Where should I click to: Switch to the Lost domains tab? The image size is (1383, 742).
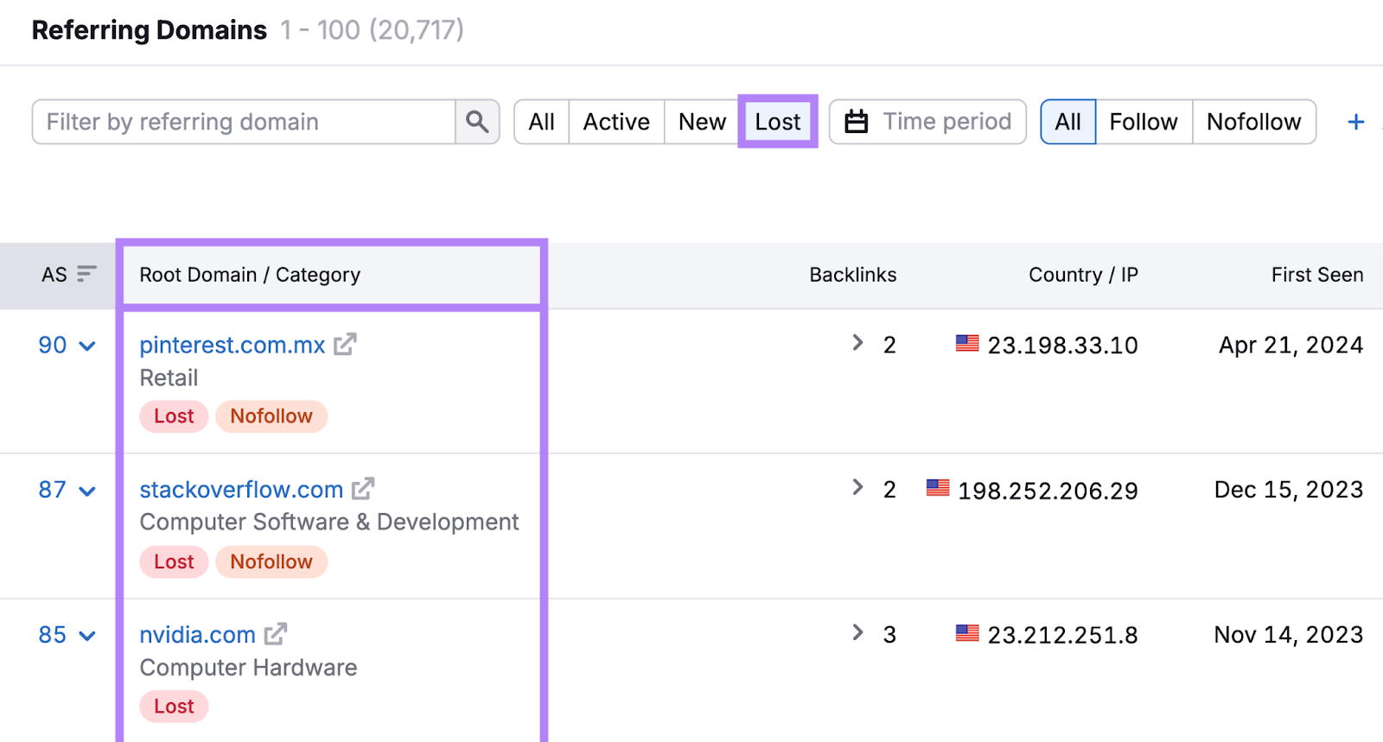coord(777,122)
